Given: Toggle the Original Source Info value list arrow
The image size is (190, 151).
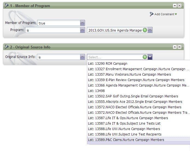Looking at the screenshot, I should [x=150, y=57].
